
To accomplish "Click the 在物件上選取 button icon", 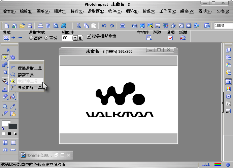I will [x=149, y=38].
